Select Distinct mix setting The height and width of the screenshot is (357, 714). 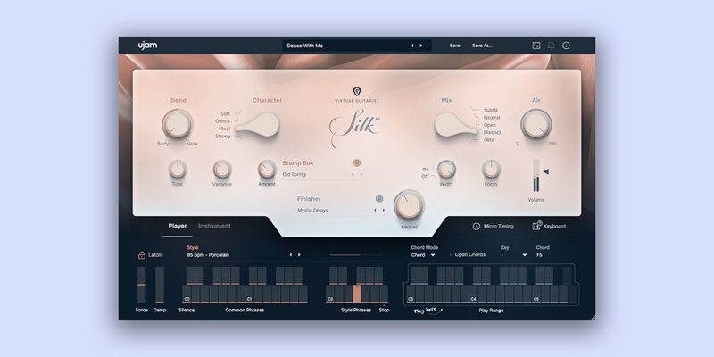click(x=493, y=132)
